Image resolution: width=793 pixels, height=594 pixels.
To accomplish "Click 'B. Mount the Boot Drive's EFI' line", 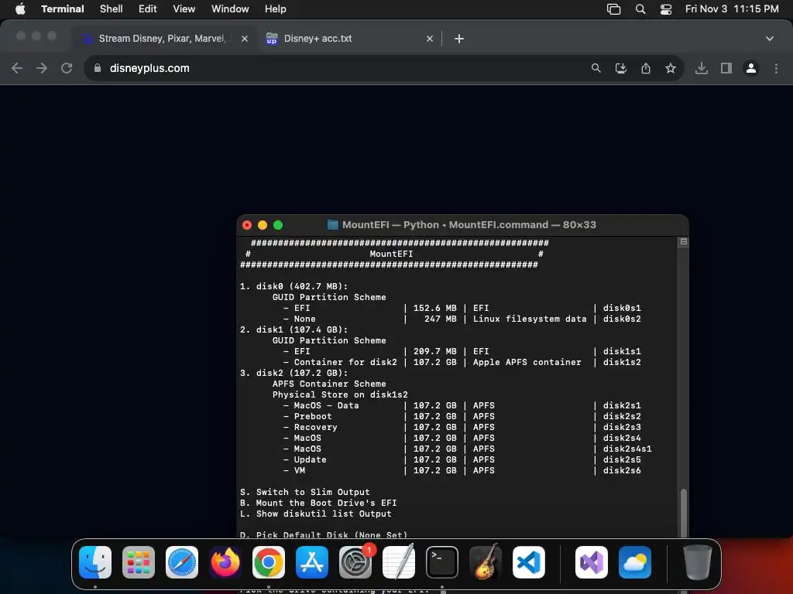I will pos(318,503).
